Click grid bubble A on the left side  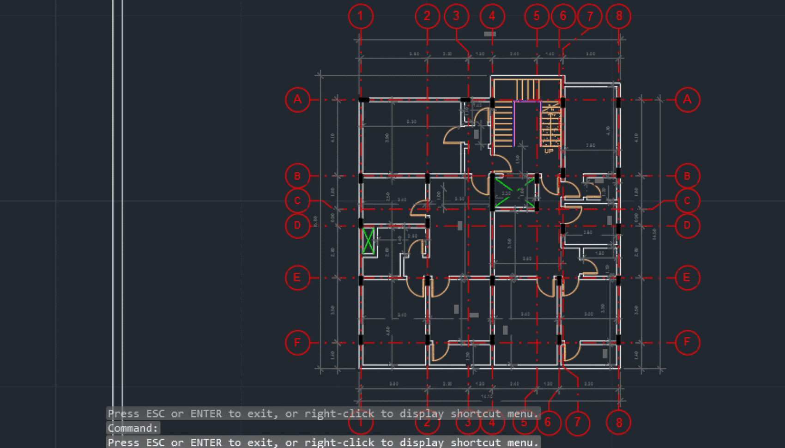coord(298,99)
